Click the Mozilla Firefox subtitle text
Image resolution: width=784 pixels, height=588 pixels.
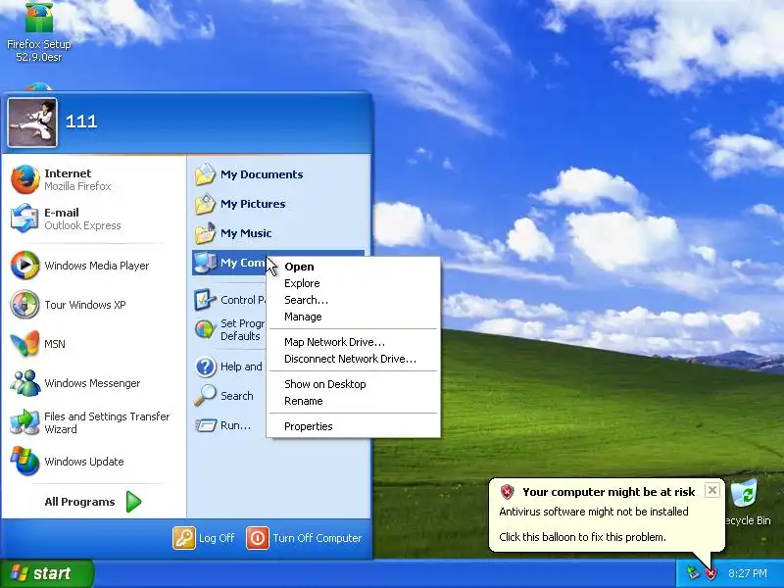point(78,186)
